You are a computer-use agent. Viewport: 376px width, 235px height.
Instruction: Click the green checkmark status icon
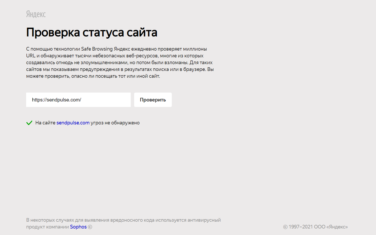pos(29,123)
